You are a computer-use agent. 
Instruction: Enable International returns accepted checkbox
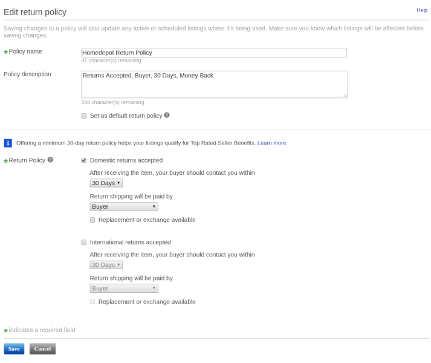pyautogui.click(x=84, y=242)
